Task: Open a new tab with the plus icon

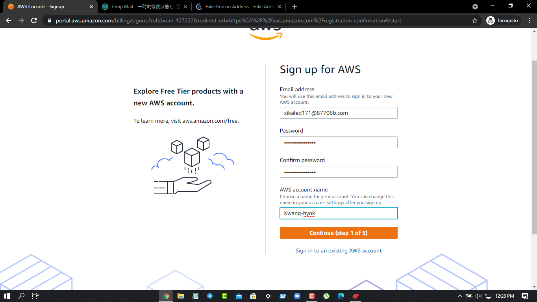Action: 294,7
